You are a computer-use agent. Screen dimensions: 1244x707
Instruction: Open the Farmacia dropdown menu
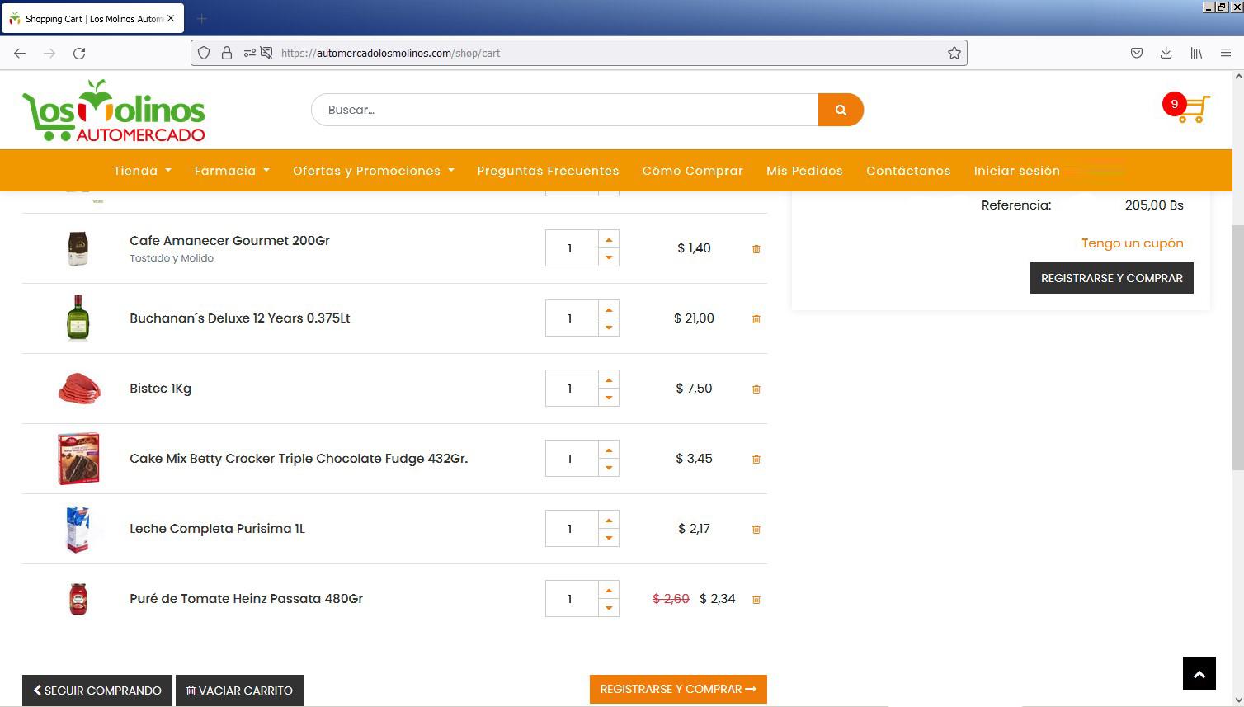[x=232, y=171]
